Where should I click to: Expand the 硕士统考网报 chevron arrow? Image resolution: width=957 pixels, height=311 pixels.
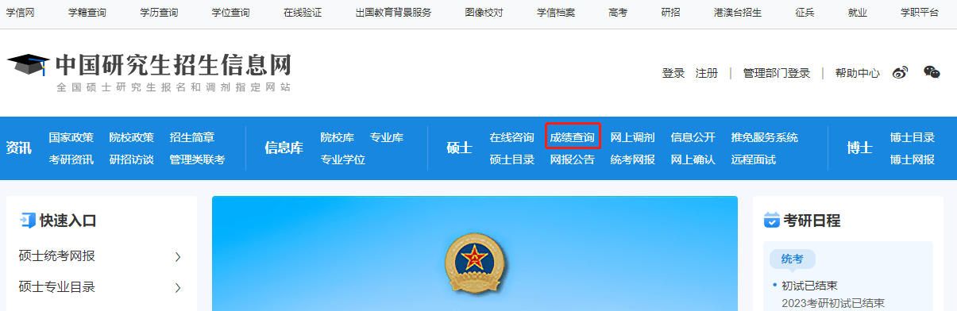(178, 256)
